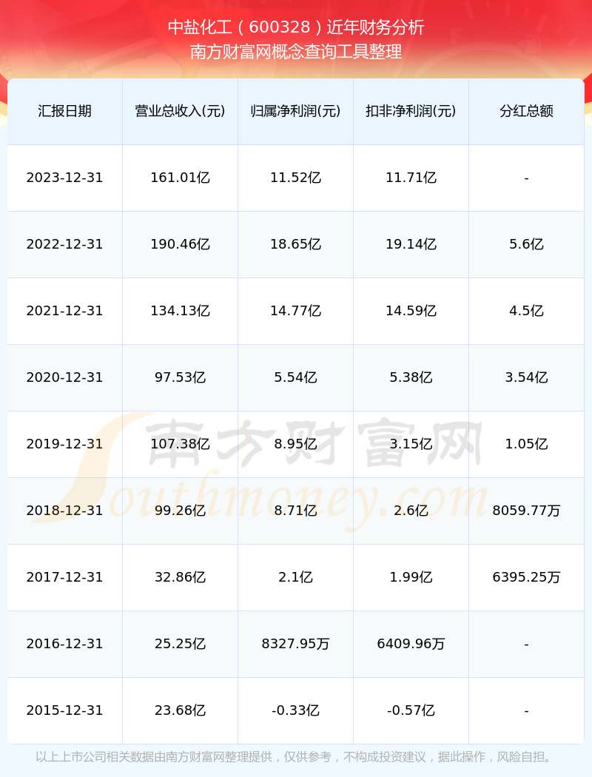592x777 pixels.
Task: Select net profit value 14.77亿
Action: point(295,311)
